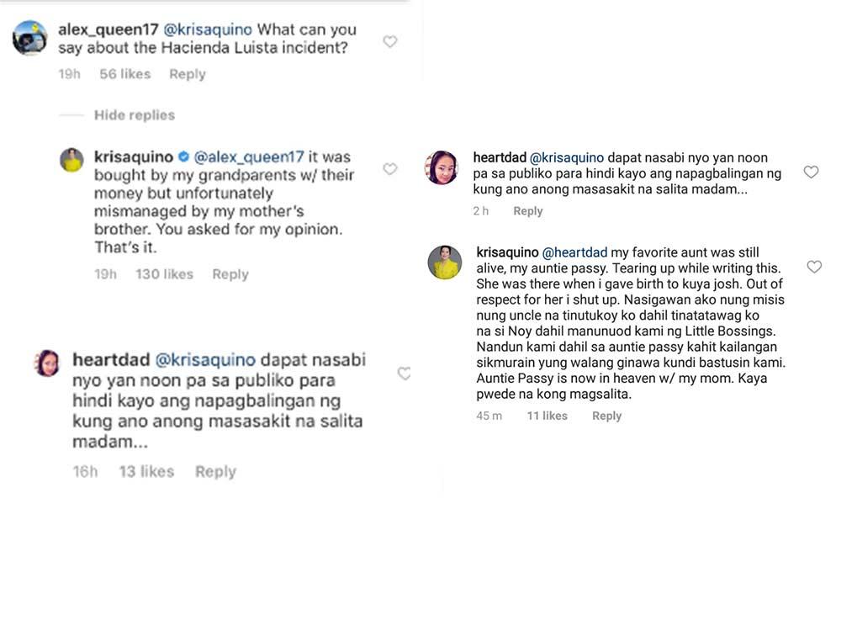Open krisaquino's avatar on the 45m reply
841x631 pixels.
(444, 262)
